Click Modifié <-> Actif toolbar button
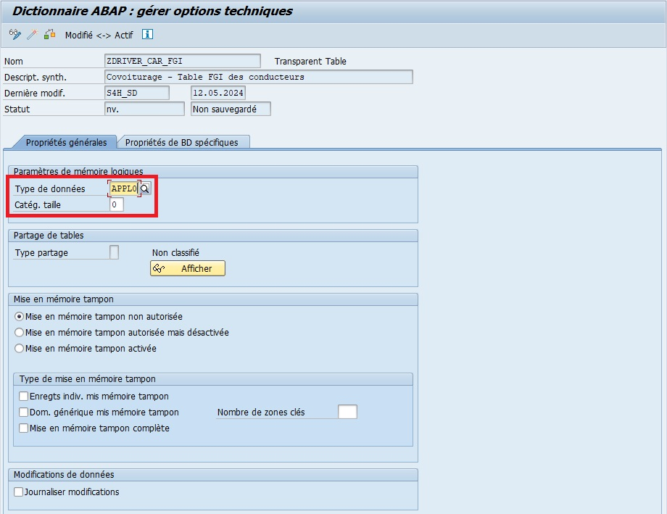Screen dimensions: 667x514 [99, 35]
